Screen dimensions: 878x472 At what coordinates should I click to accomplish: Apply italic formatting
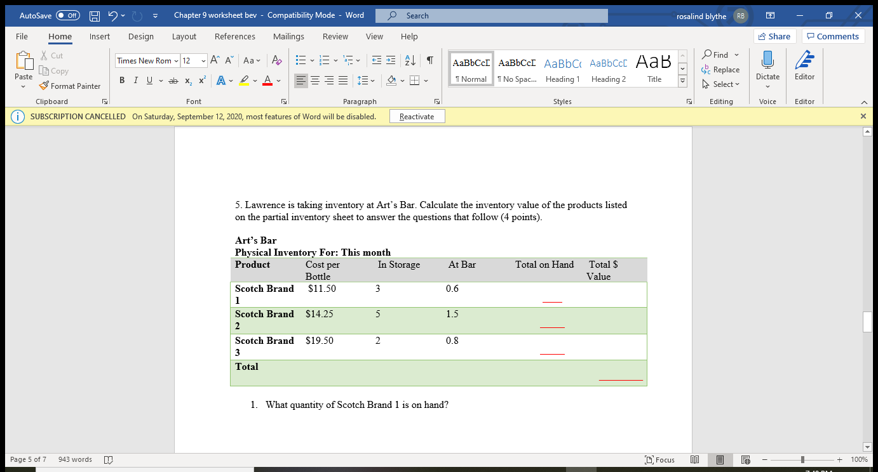tap(134, 80)
